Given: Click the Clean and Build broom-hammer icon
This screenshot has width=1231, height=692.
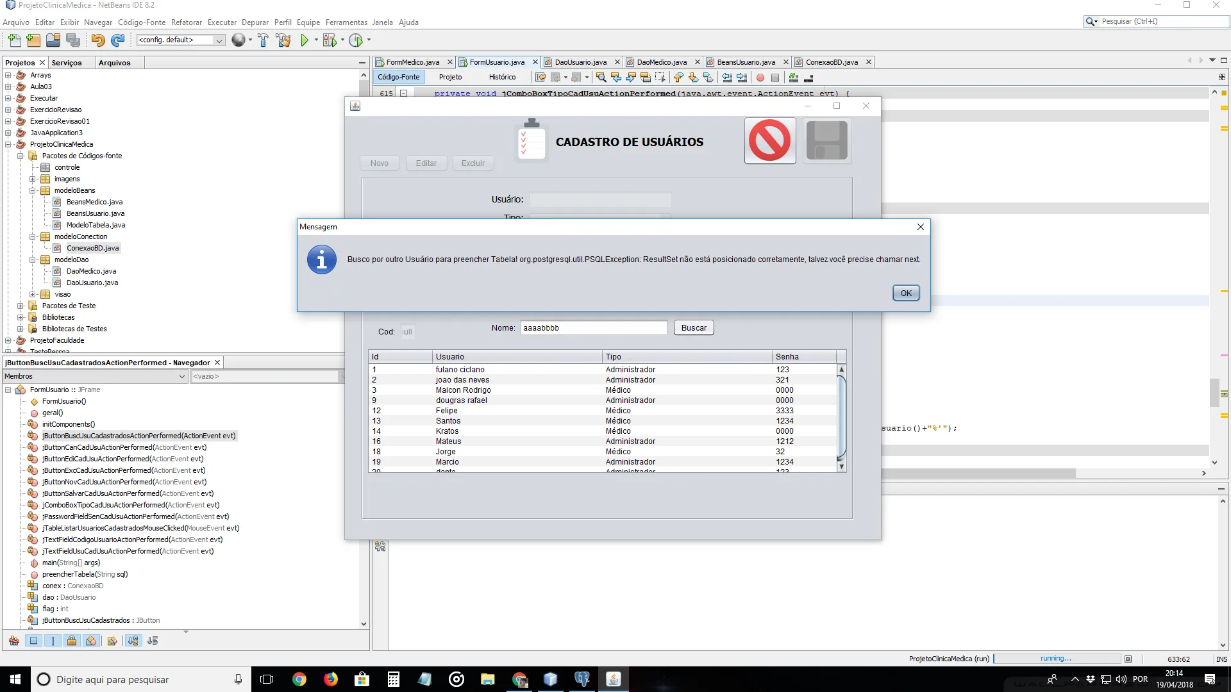Looking at the screenshot, I should click(283, 40).
